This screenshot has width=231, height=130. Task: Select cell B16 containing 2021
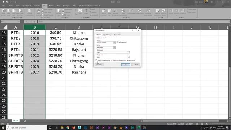35,50
